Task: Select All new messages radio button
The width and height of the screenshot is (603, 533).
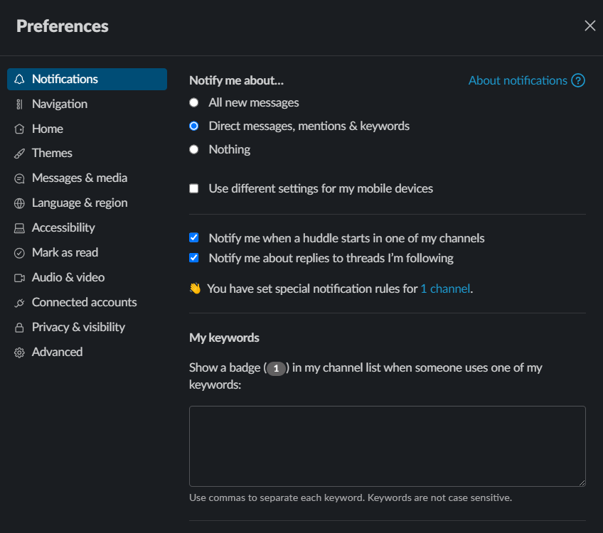Action: tap(194, 102)
